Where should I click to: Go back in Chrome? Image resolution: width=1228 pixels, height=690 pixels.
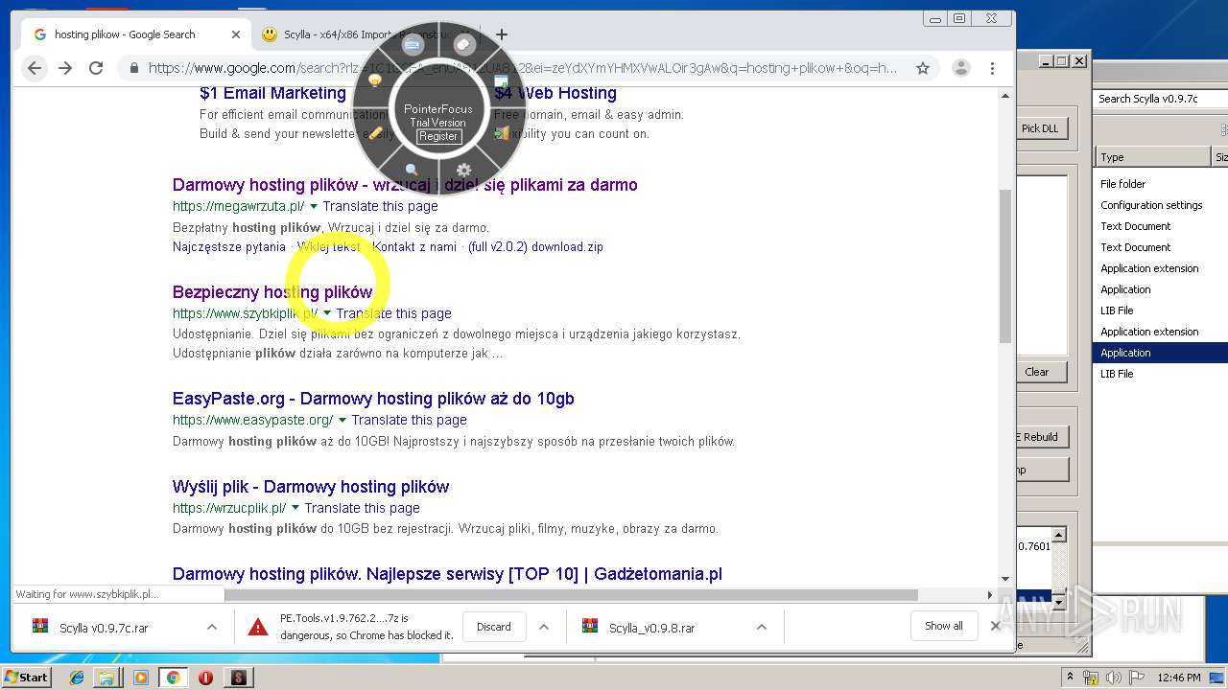35,68
